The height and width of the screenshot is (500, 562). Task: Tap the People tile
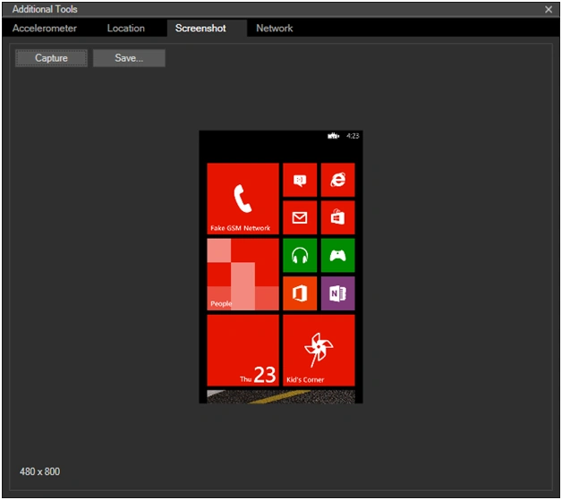point(243,275)
